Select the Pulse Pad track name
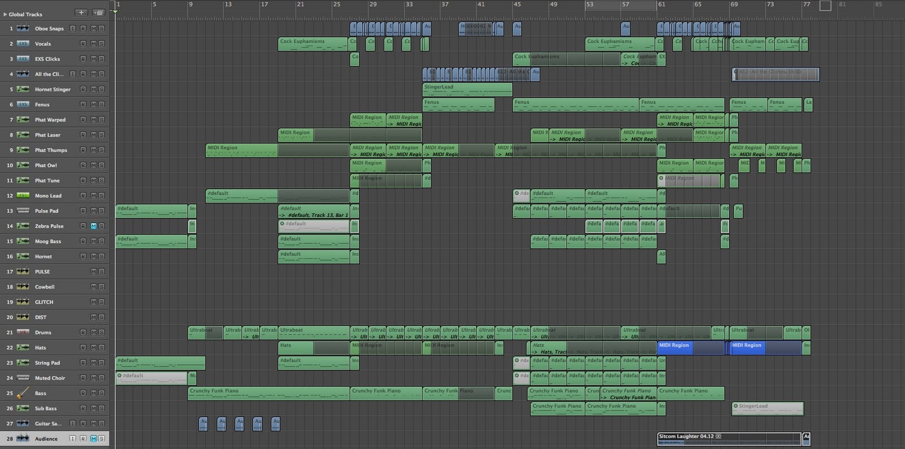Screen dimensions: 905x449 tap(46, 211)
